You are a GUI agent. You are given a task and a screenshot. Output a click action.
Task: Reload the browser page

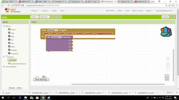coord(9,5)
